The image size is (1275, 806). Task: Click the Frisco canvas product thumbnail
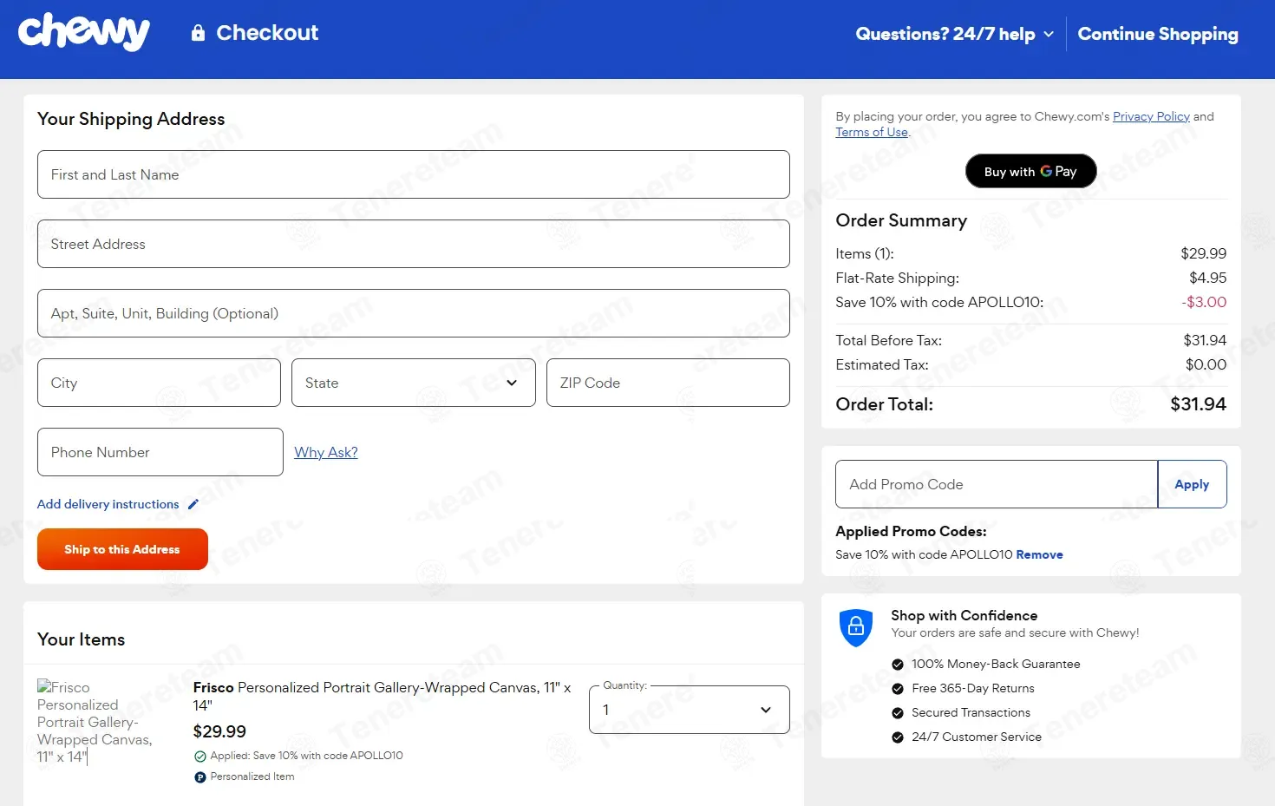click(95, 722)
